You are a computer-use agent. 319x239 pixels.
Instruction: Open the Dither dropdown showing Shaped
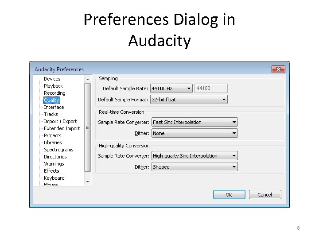(195, 167)
